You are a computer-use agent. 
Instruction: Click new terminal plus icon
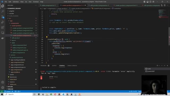coord(157,66)
